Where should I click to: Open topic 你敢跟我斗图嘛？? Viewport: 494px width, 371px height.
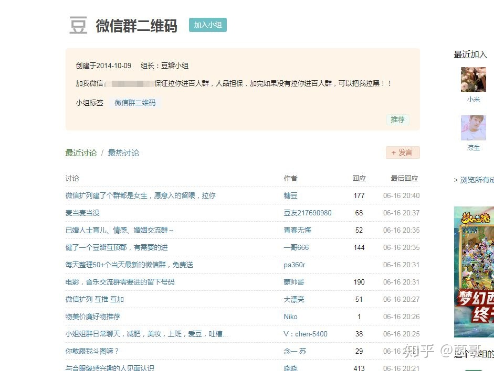[92, 351]
